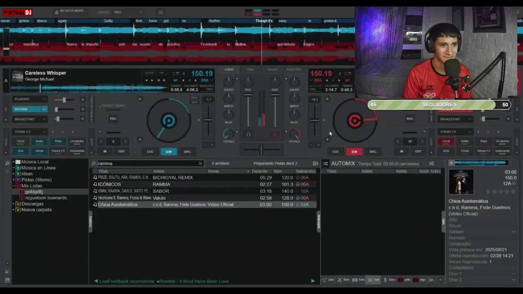Screen dimensions: 523x294
Task: Switch to the Scratch mixer tab
Action: coord(272,69)
